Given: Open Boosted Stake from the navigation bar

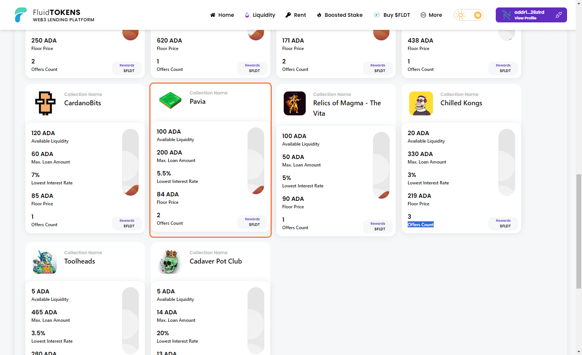Looking at the screenshot, I should 340,15.
